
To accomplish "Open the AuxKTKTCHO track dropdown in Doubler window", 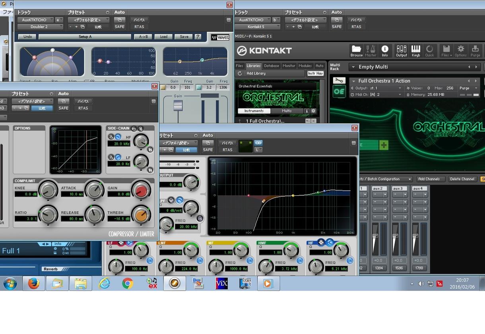I will coord(35,20).
